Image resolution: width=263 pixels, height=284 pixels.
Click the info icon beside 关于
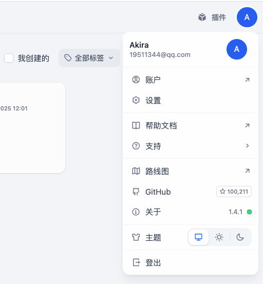click(136, 212)
